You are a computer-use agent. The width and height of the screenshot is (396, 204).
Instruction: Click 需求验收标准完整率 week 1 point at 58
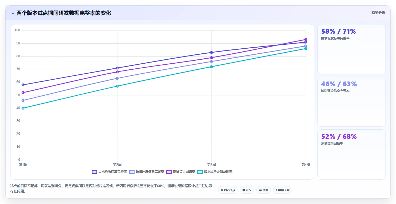[x=23, y=85]
